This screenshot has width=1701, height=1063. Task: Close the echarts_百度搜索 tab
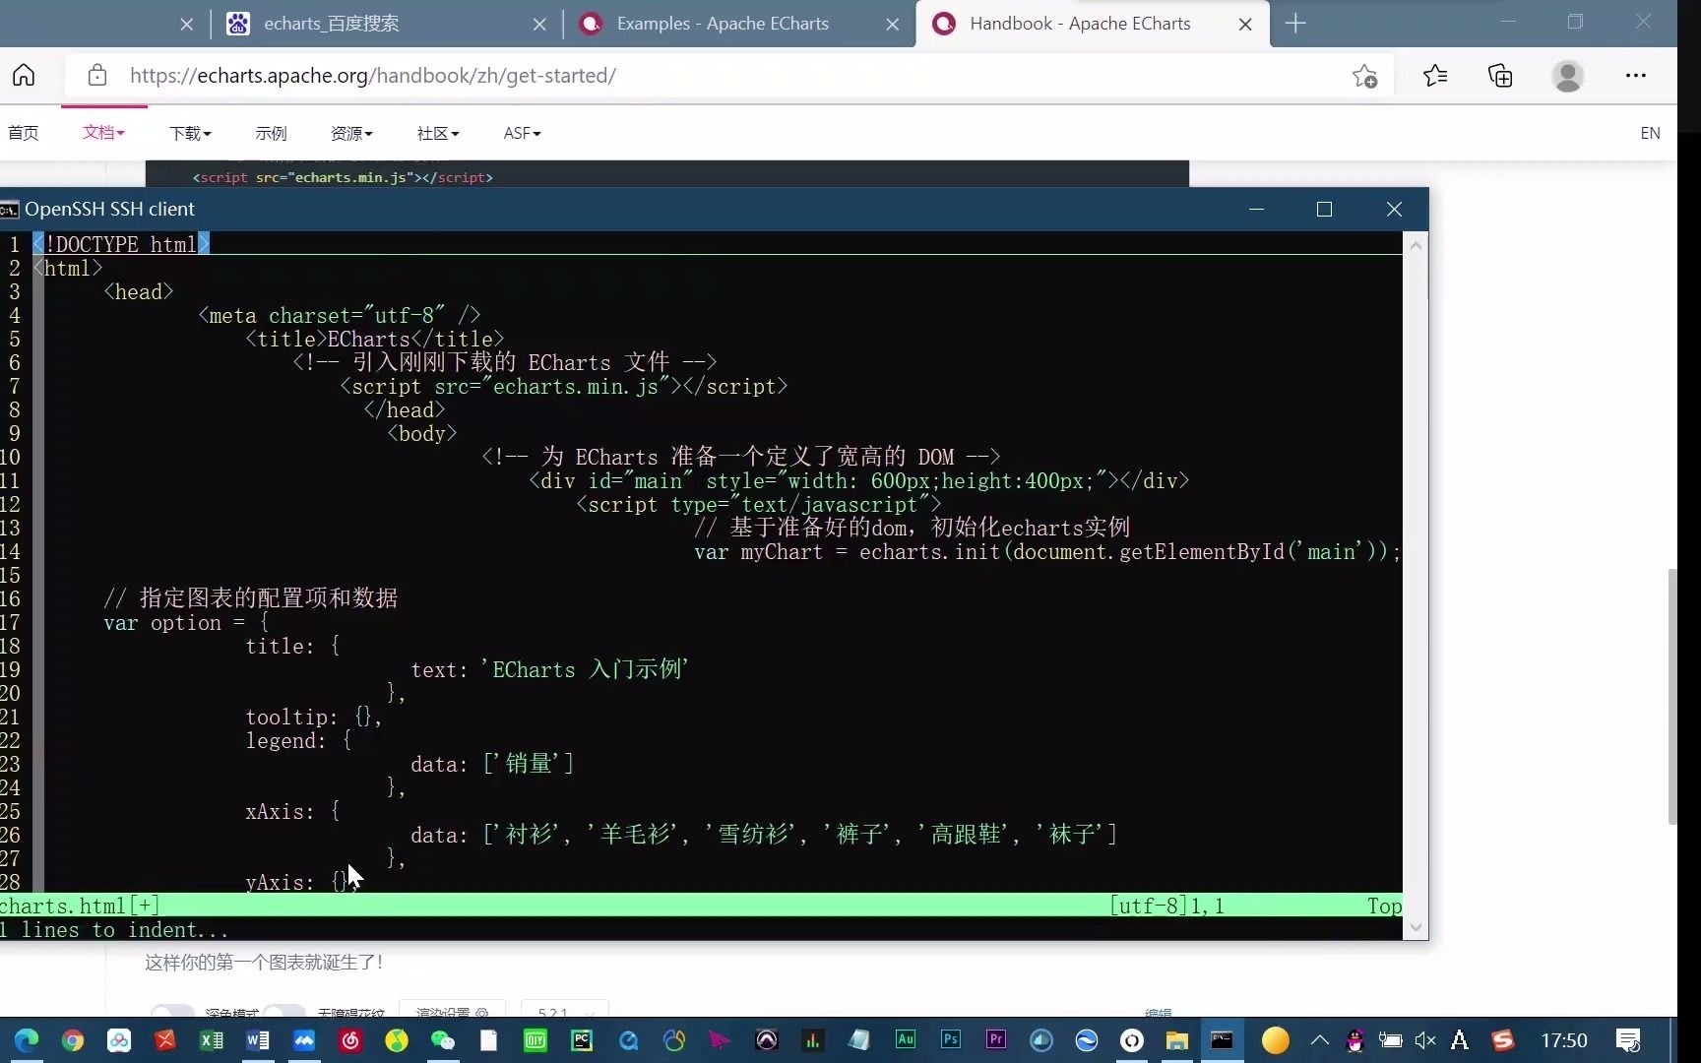pyautogui.click(x=539, y=25)
